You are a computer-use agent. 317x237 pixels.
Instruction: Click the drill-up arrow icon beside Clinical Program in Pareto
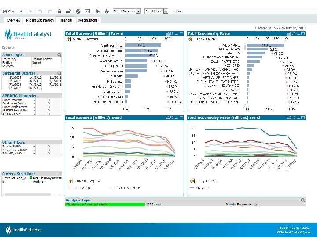(x=69, y=39)
